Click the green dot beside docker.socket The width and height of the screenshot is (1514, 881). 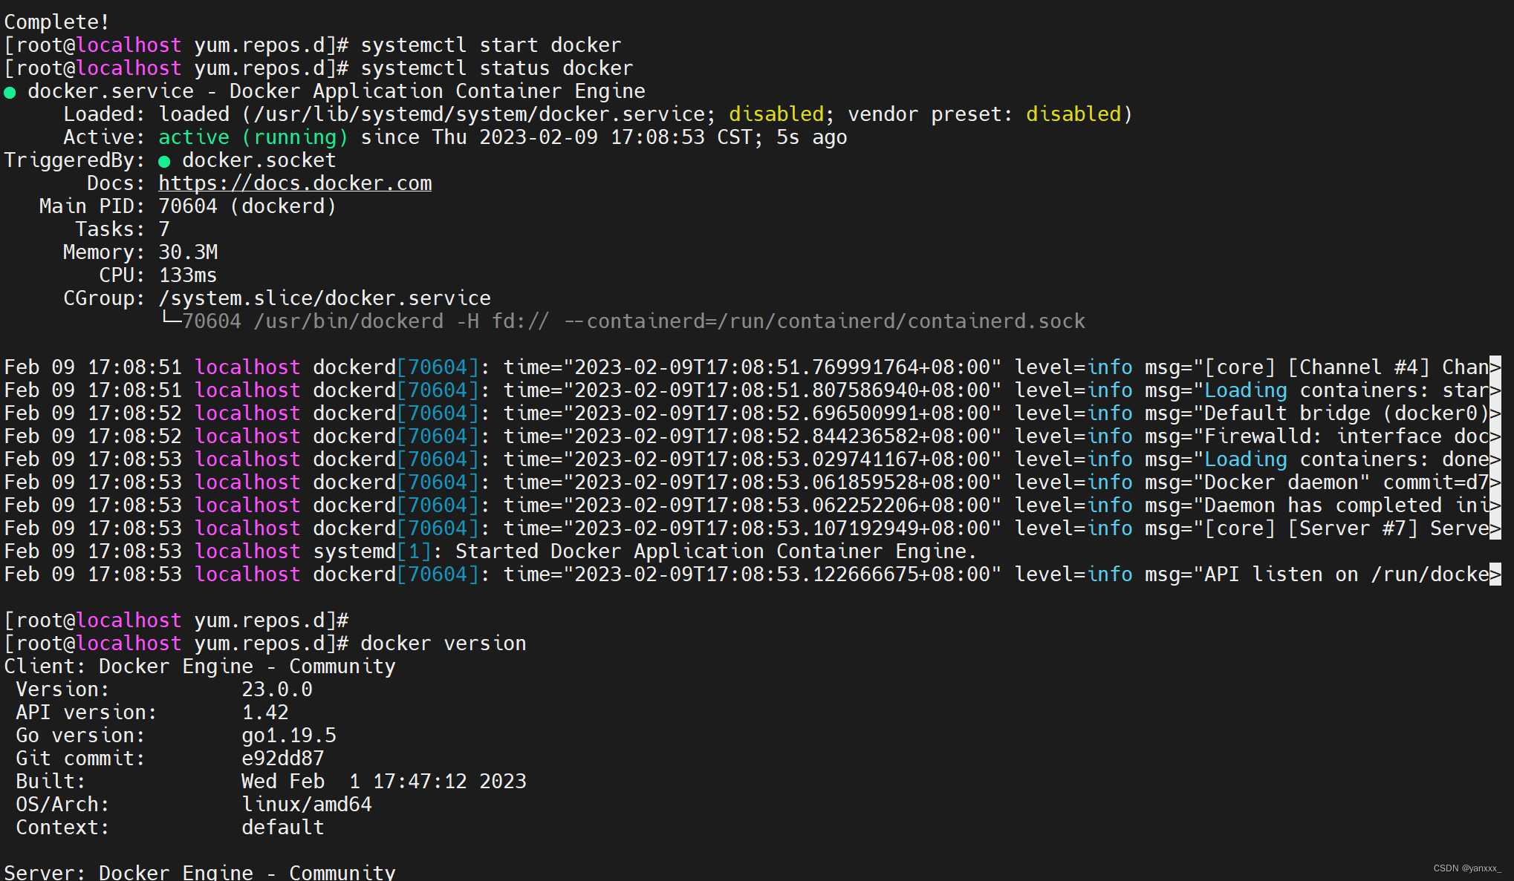pos(164,161)
